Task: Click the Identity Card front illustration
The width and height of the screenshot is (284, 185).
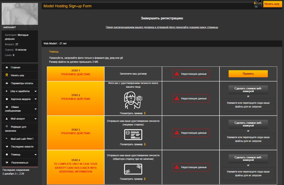Action: (133, 134)
